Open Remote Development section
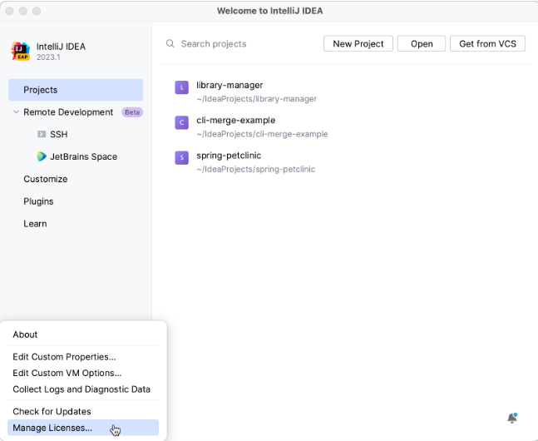 click(68, 112)
